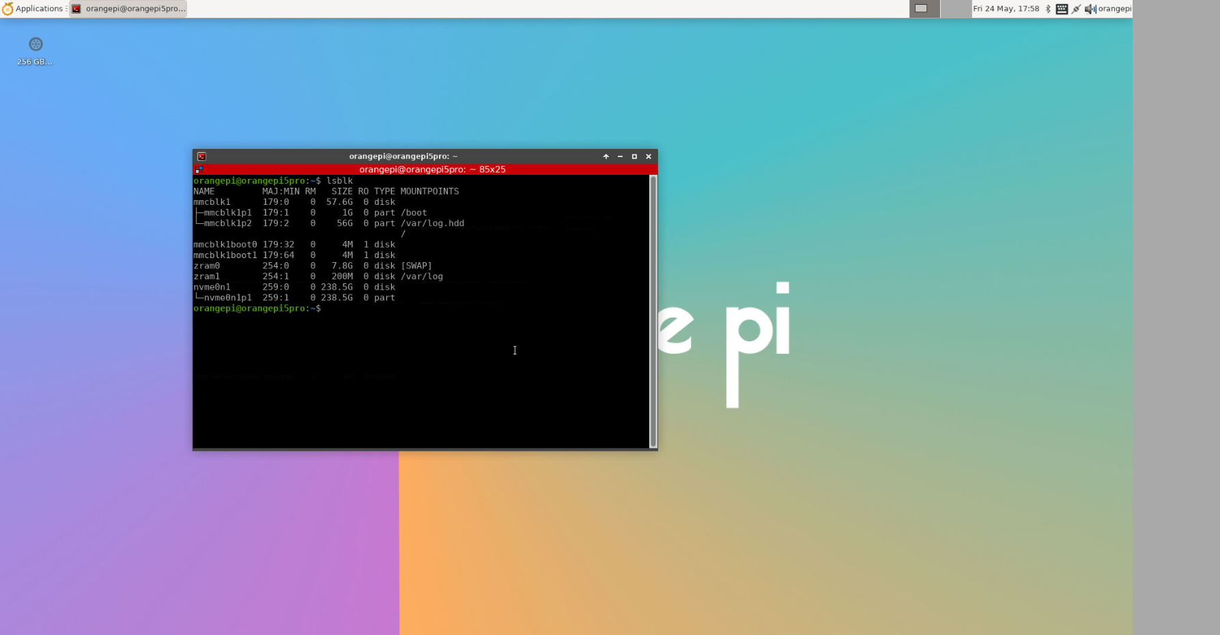Click the "nvme0n1p1" partition name
Image resolution: width=1220 pixels, height=635 pixels.
pos(228,298)
